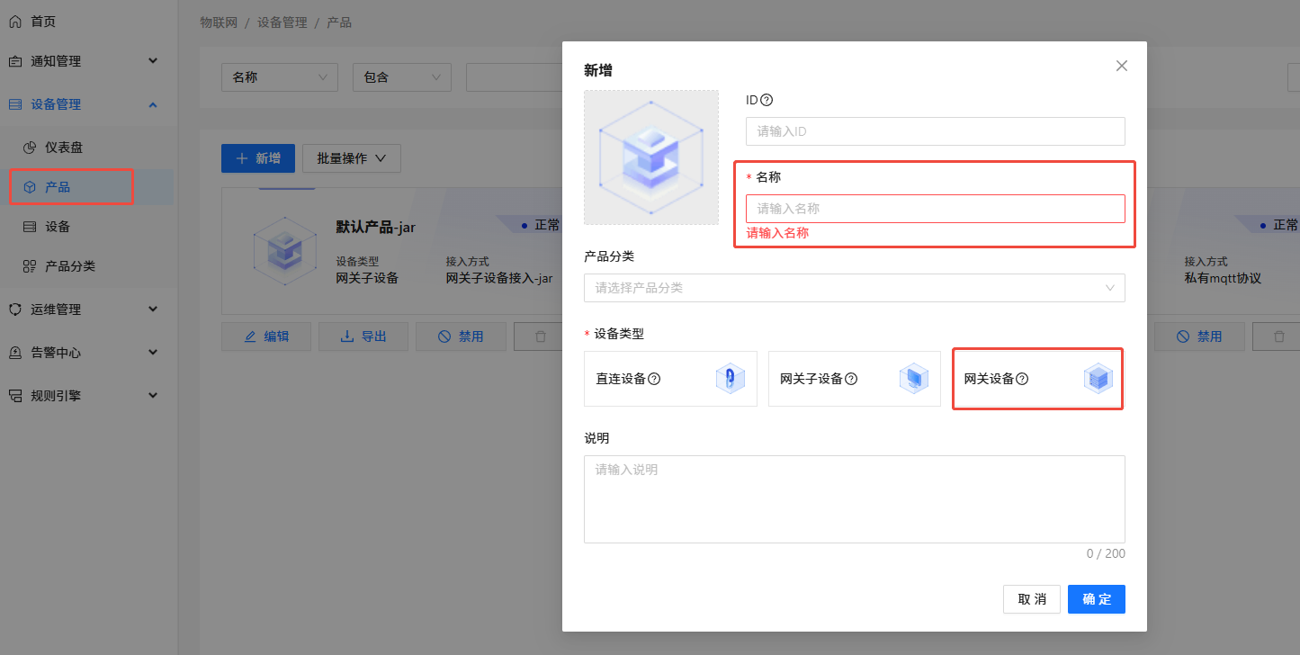Click the 网关子设备接入-jar access method text
Image resolution: width=1300 pixels, height=655 pixels.
[499, 279]
